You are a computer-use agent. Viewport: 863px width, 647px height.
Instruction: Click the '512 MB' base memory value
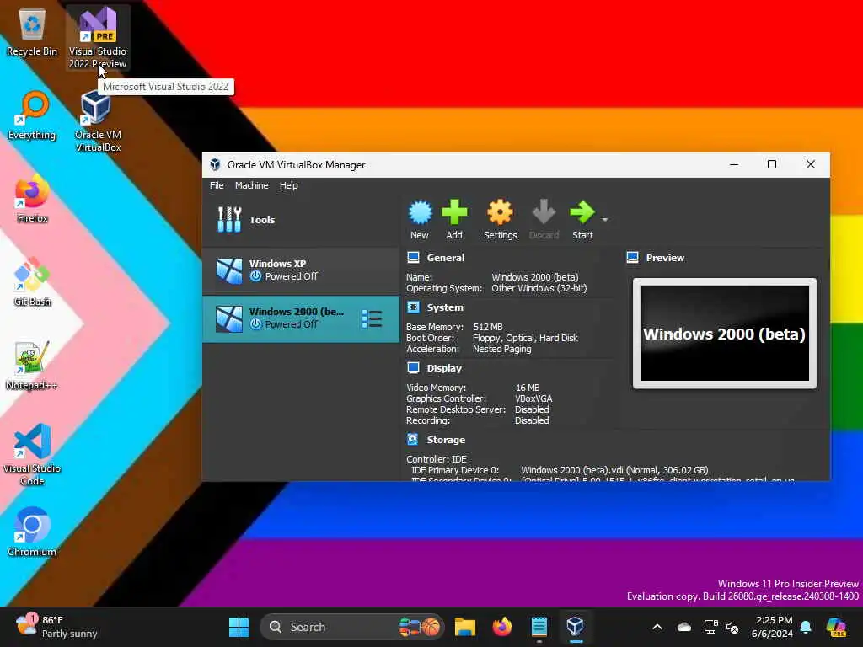[x=488, y=327]
